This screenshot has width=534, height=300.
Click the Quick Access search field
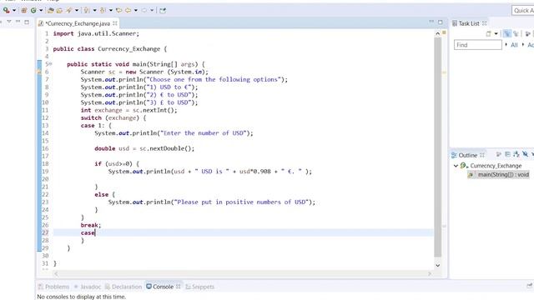(x=523, y=11)
